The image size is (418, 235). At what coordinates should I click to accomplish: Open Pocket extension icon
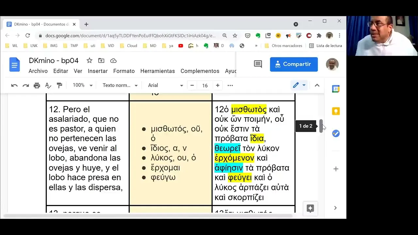click(x=248, y=36)
